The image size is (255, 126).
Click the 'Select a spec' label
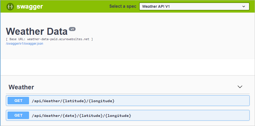[x=123, y=6]
